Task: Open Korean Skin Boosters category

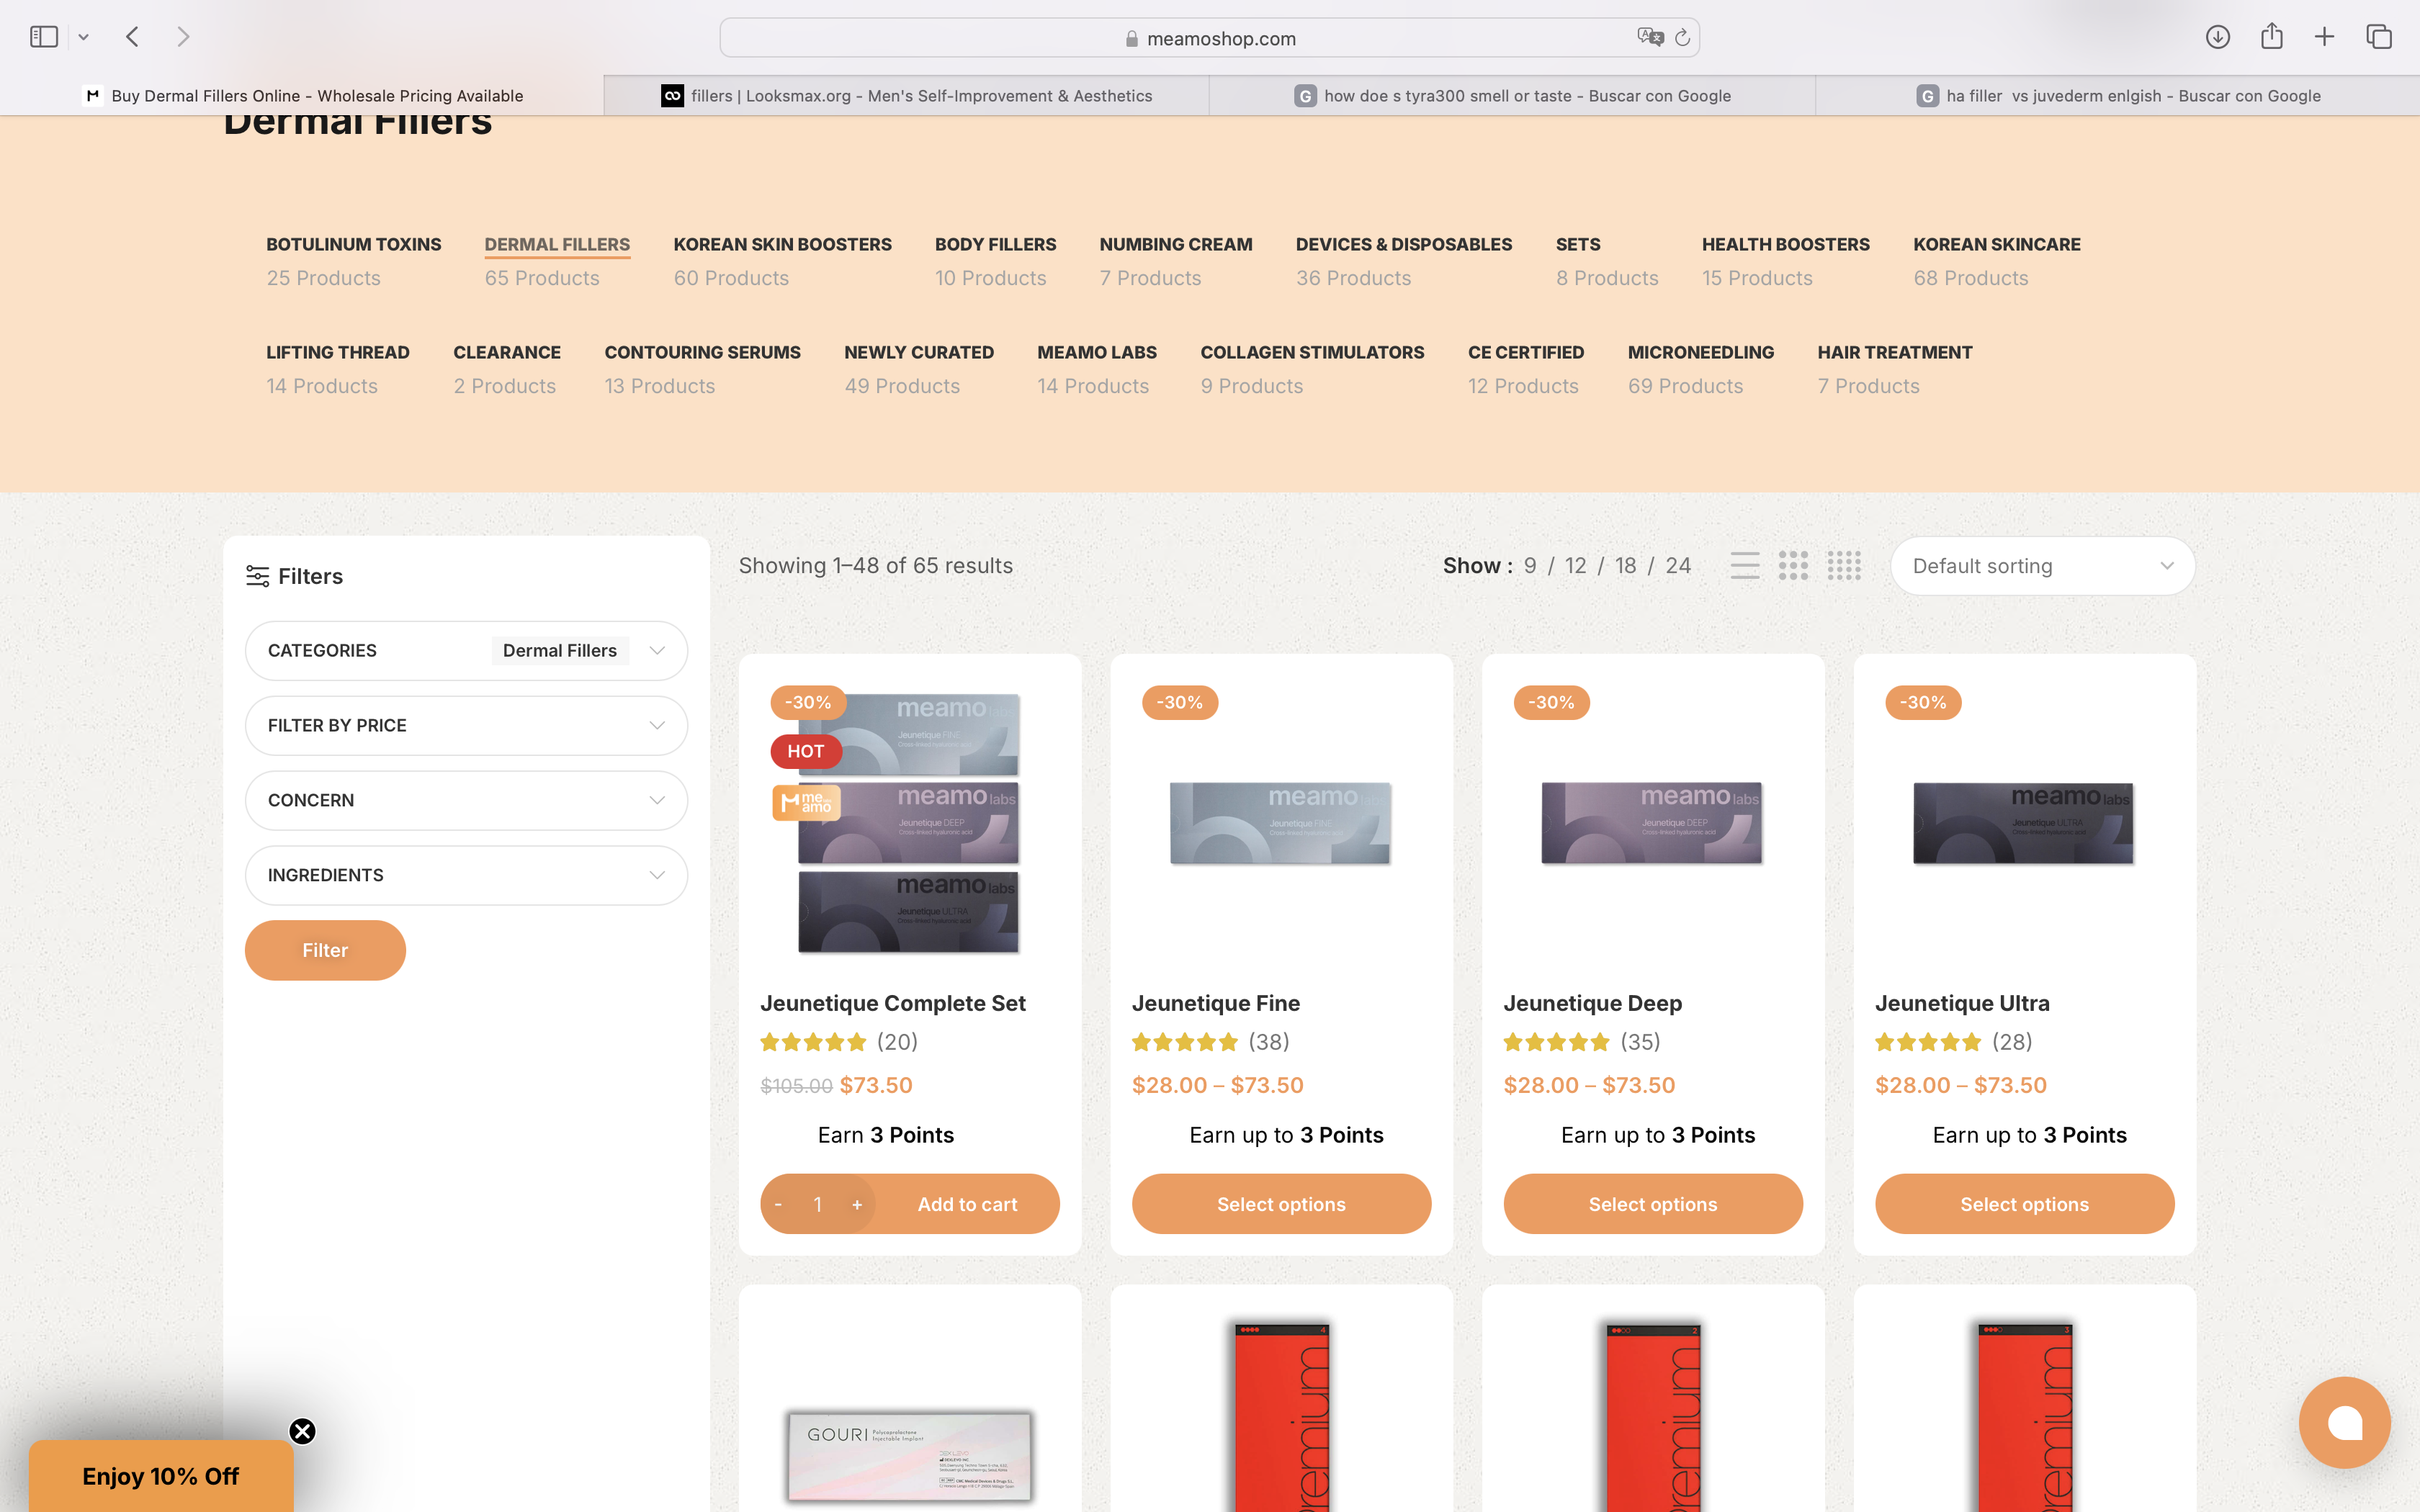Action: 782,244
